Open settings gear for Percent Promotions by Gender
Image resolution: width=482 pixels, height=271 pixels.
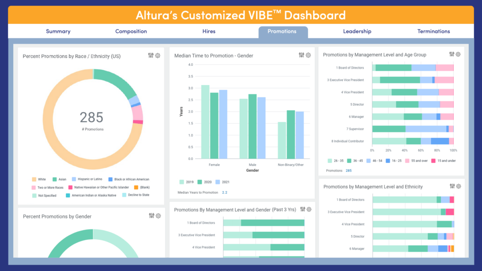(158, 216)
